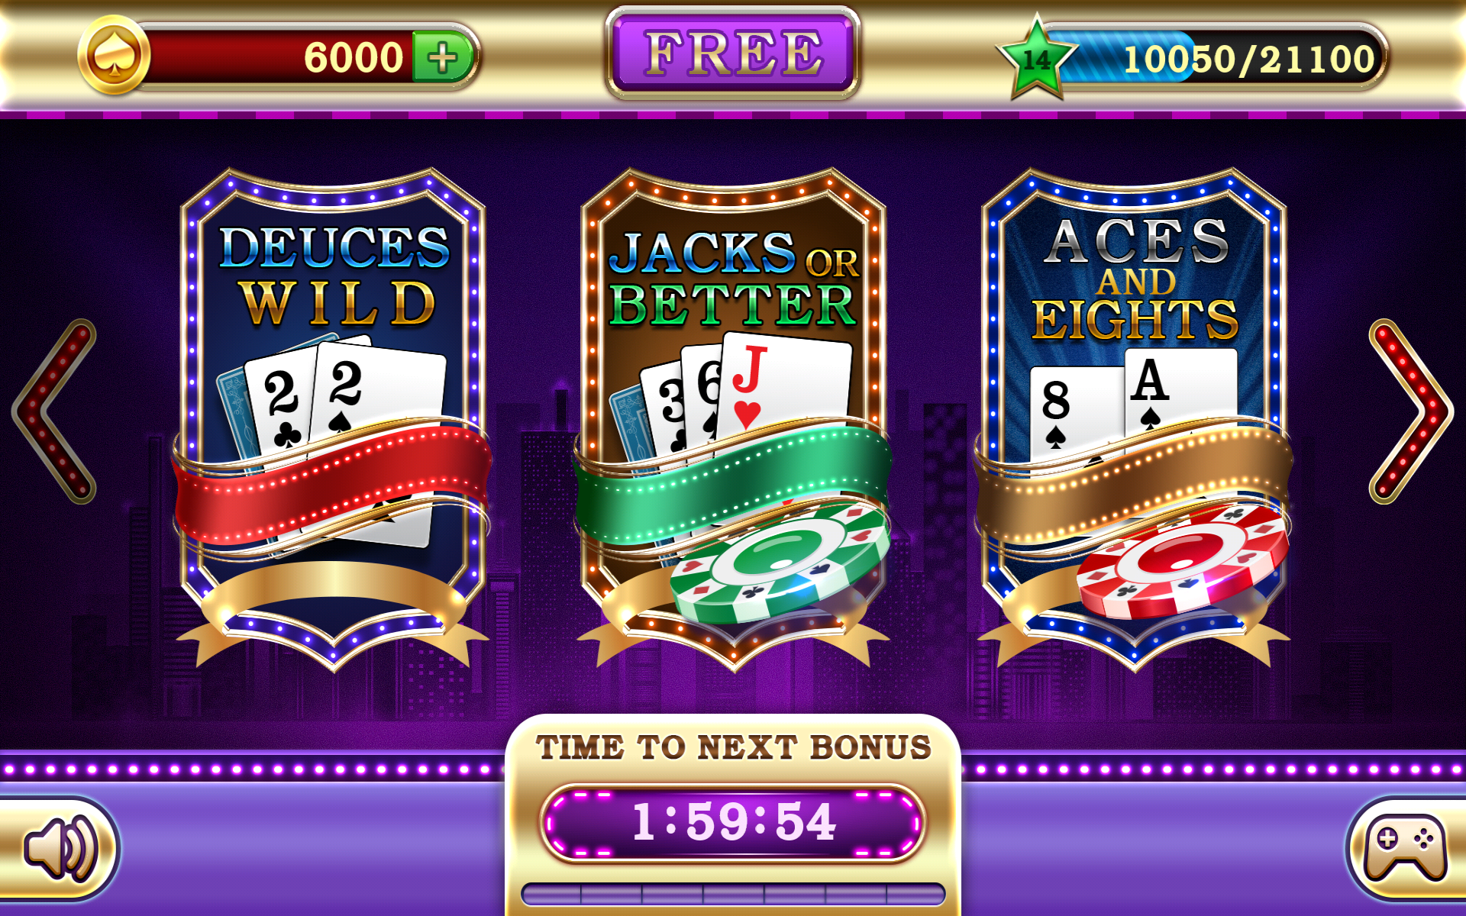Open the gamepad controller icon
The width and height of the screenshot is (1466, 916).
pos(1405,848)
